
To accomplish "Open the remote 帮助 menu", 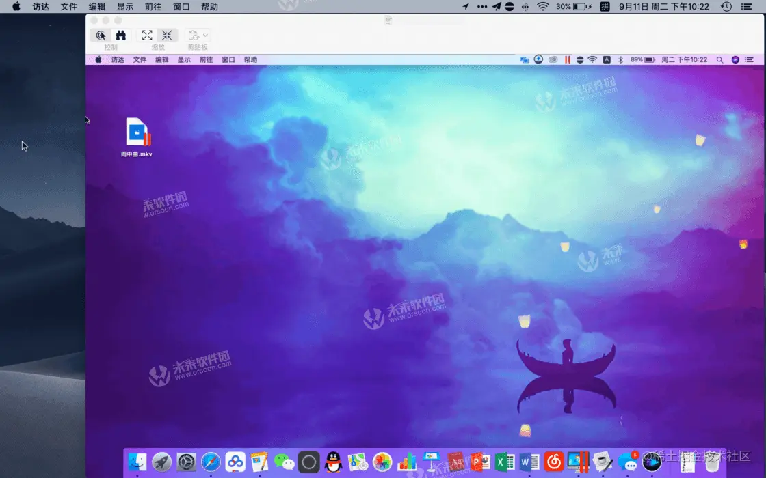I will point(250,59).
